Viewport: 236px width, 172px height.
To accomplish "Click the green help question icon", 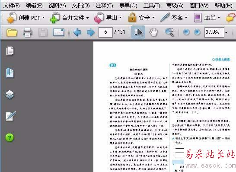I will tap(10, 137).
